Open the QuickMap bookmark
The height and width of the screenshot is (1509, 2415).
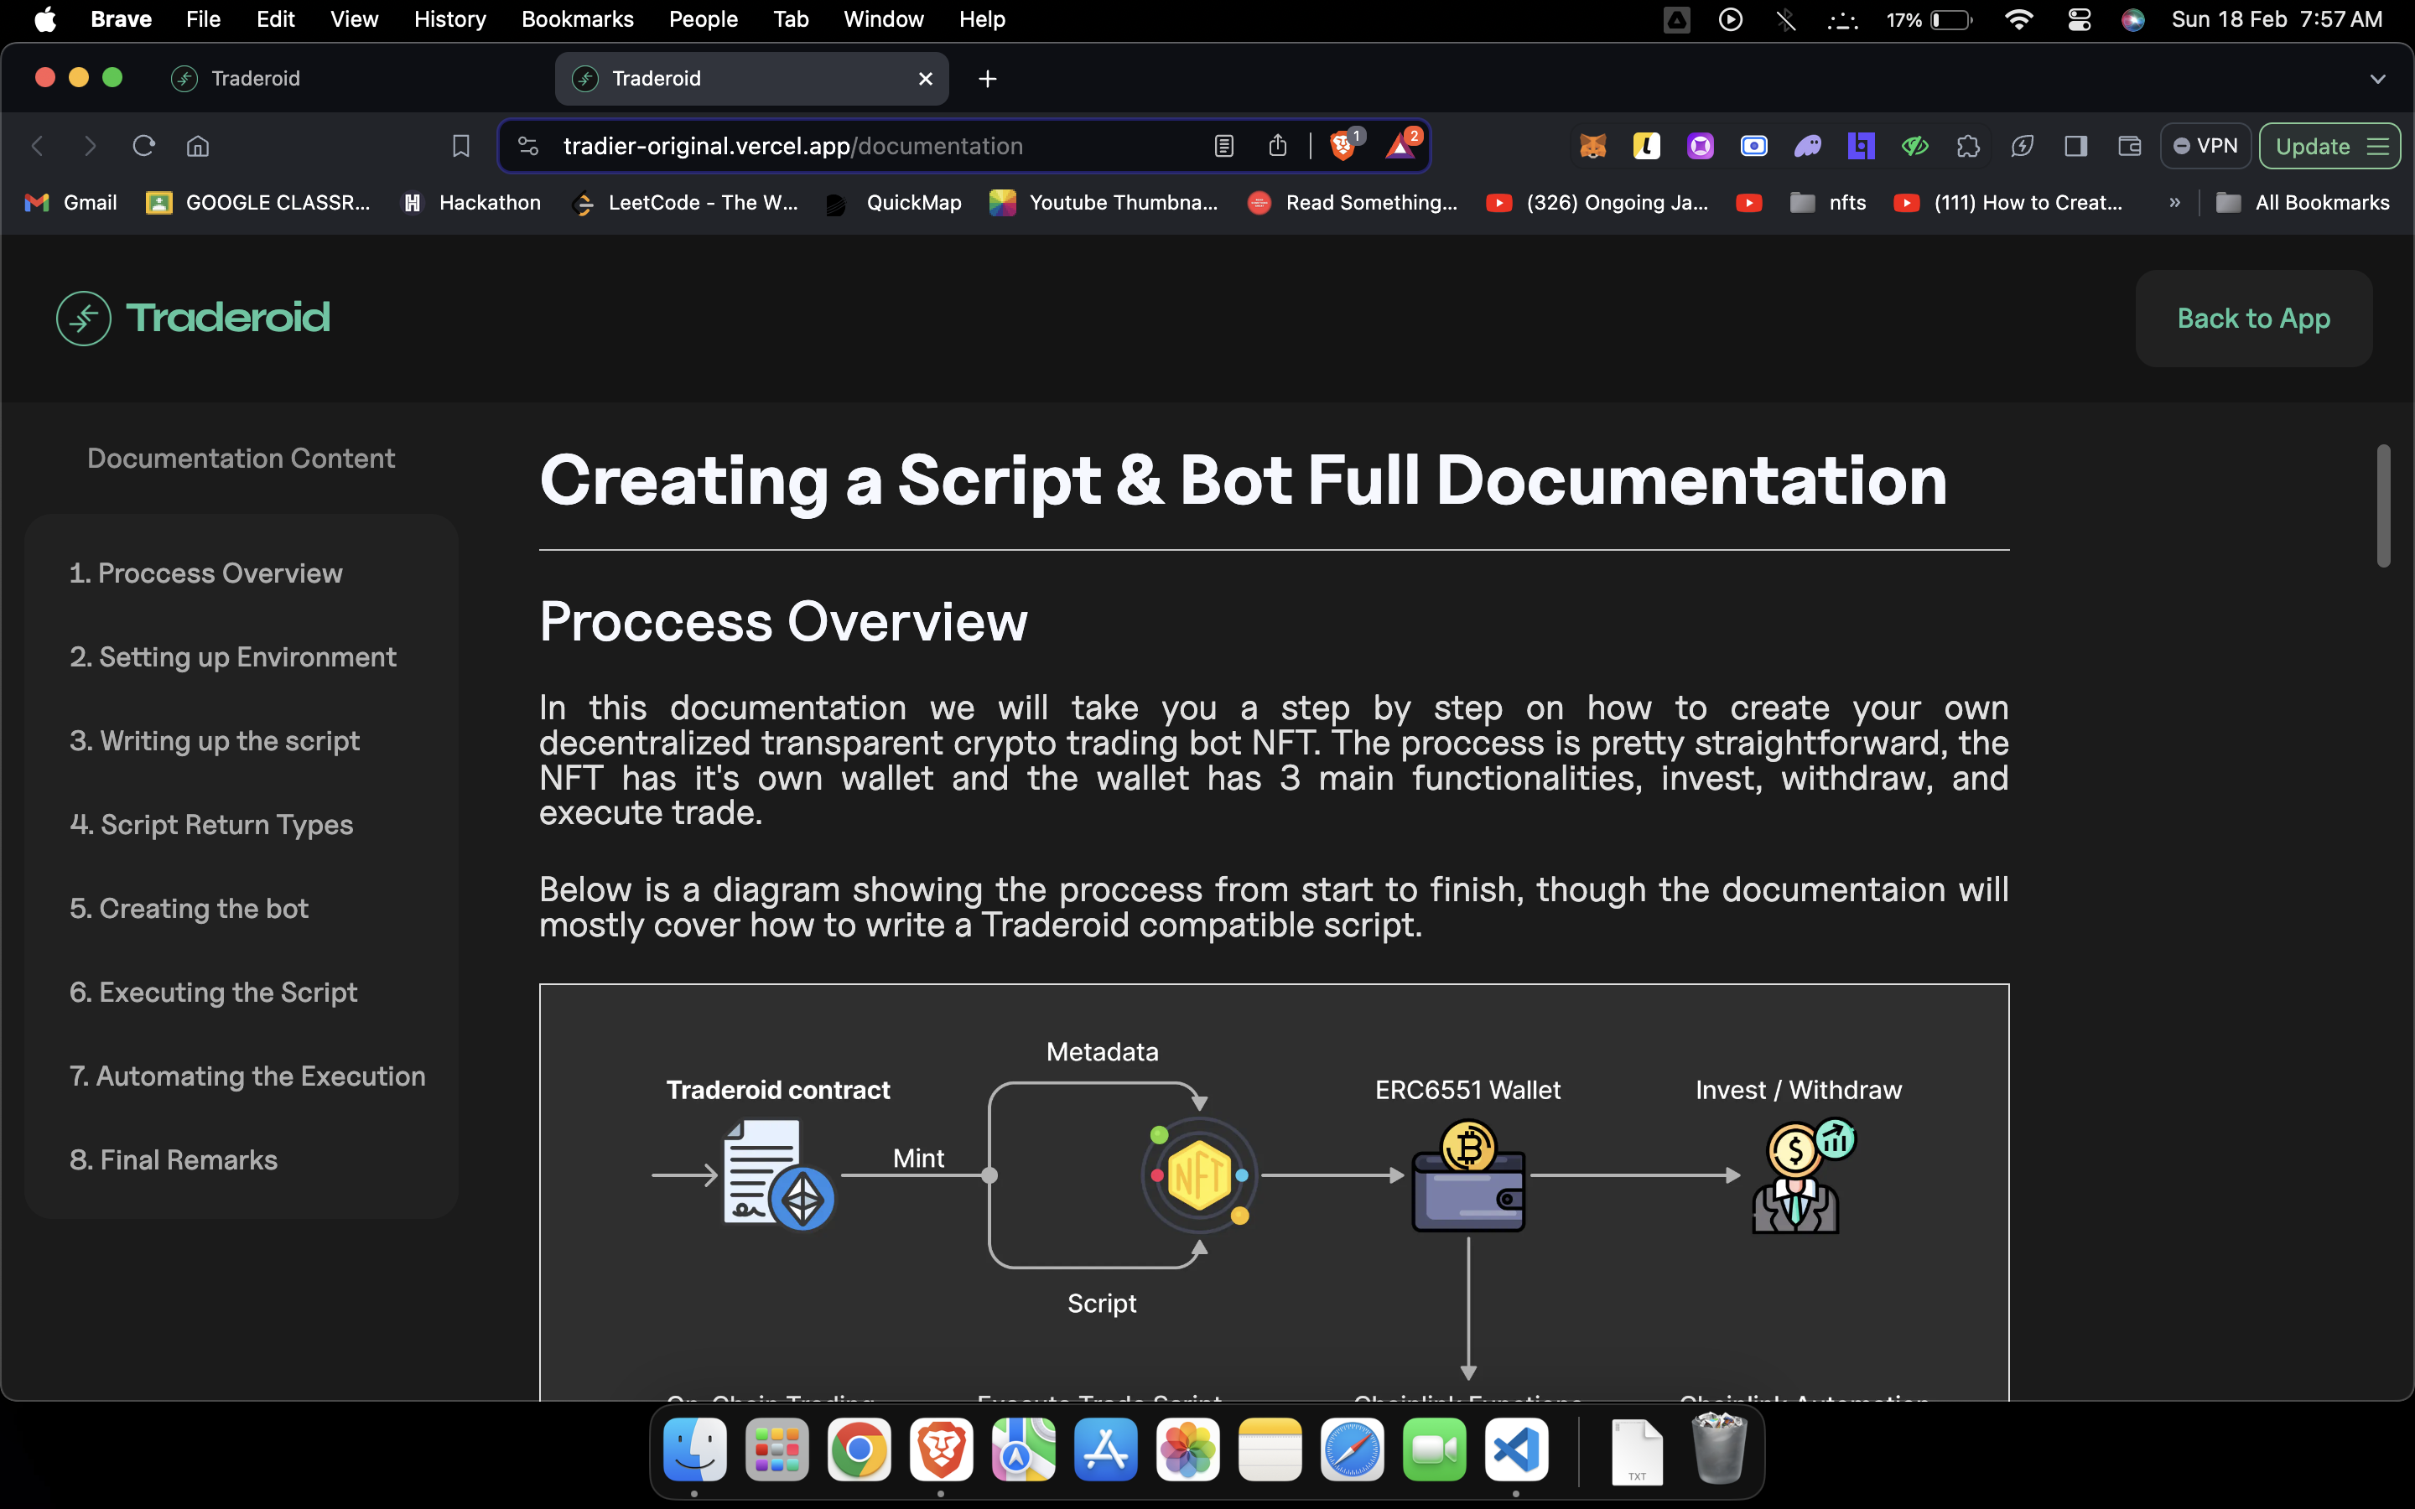pos(894,203)
